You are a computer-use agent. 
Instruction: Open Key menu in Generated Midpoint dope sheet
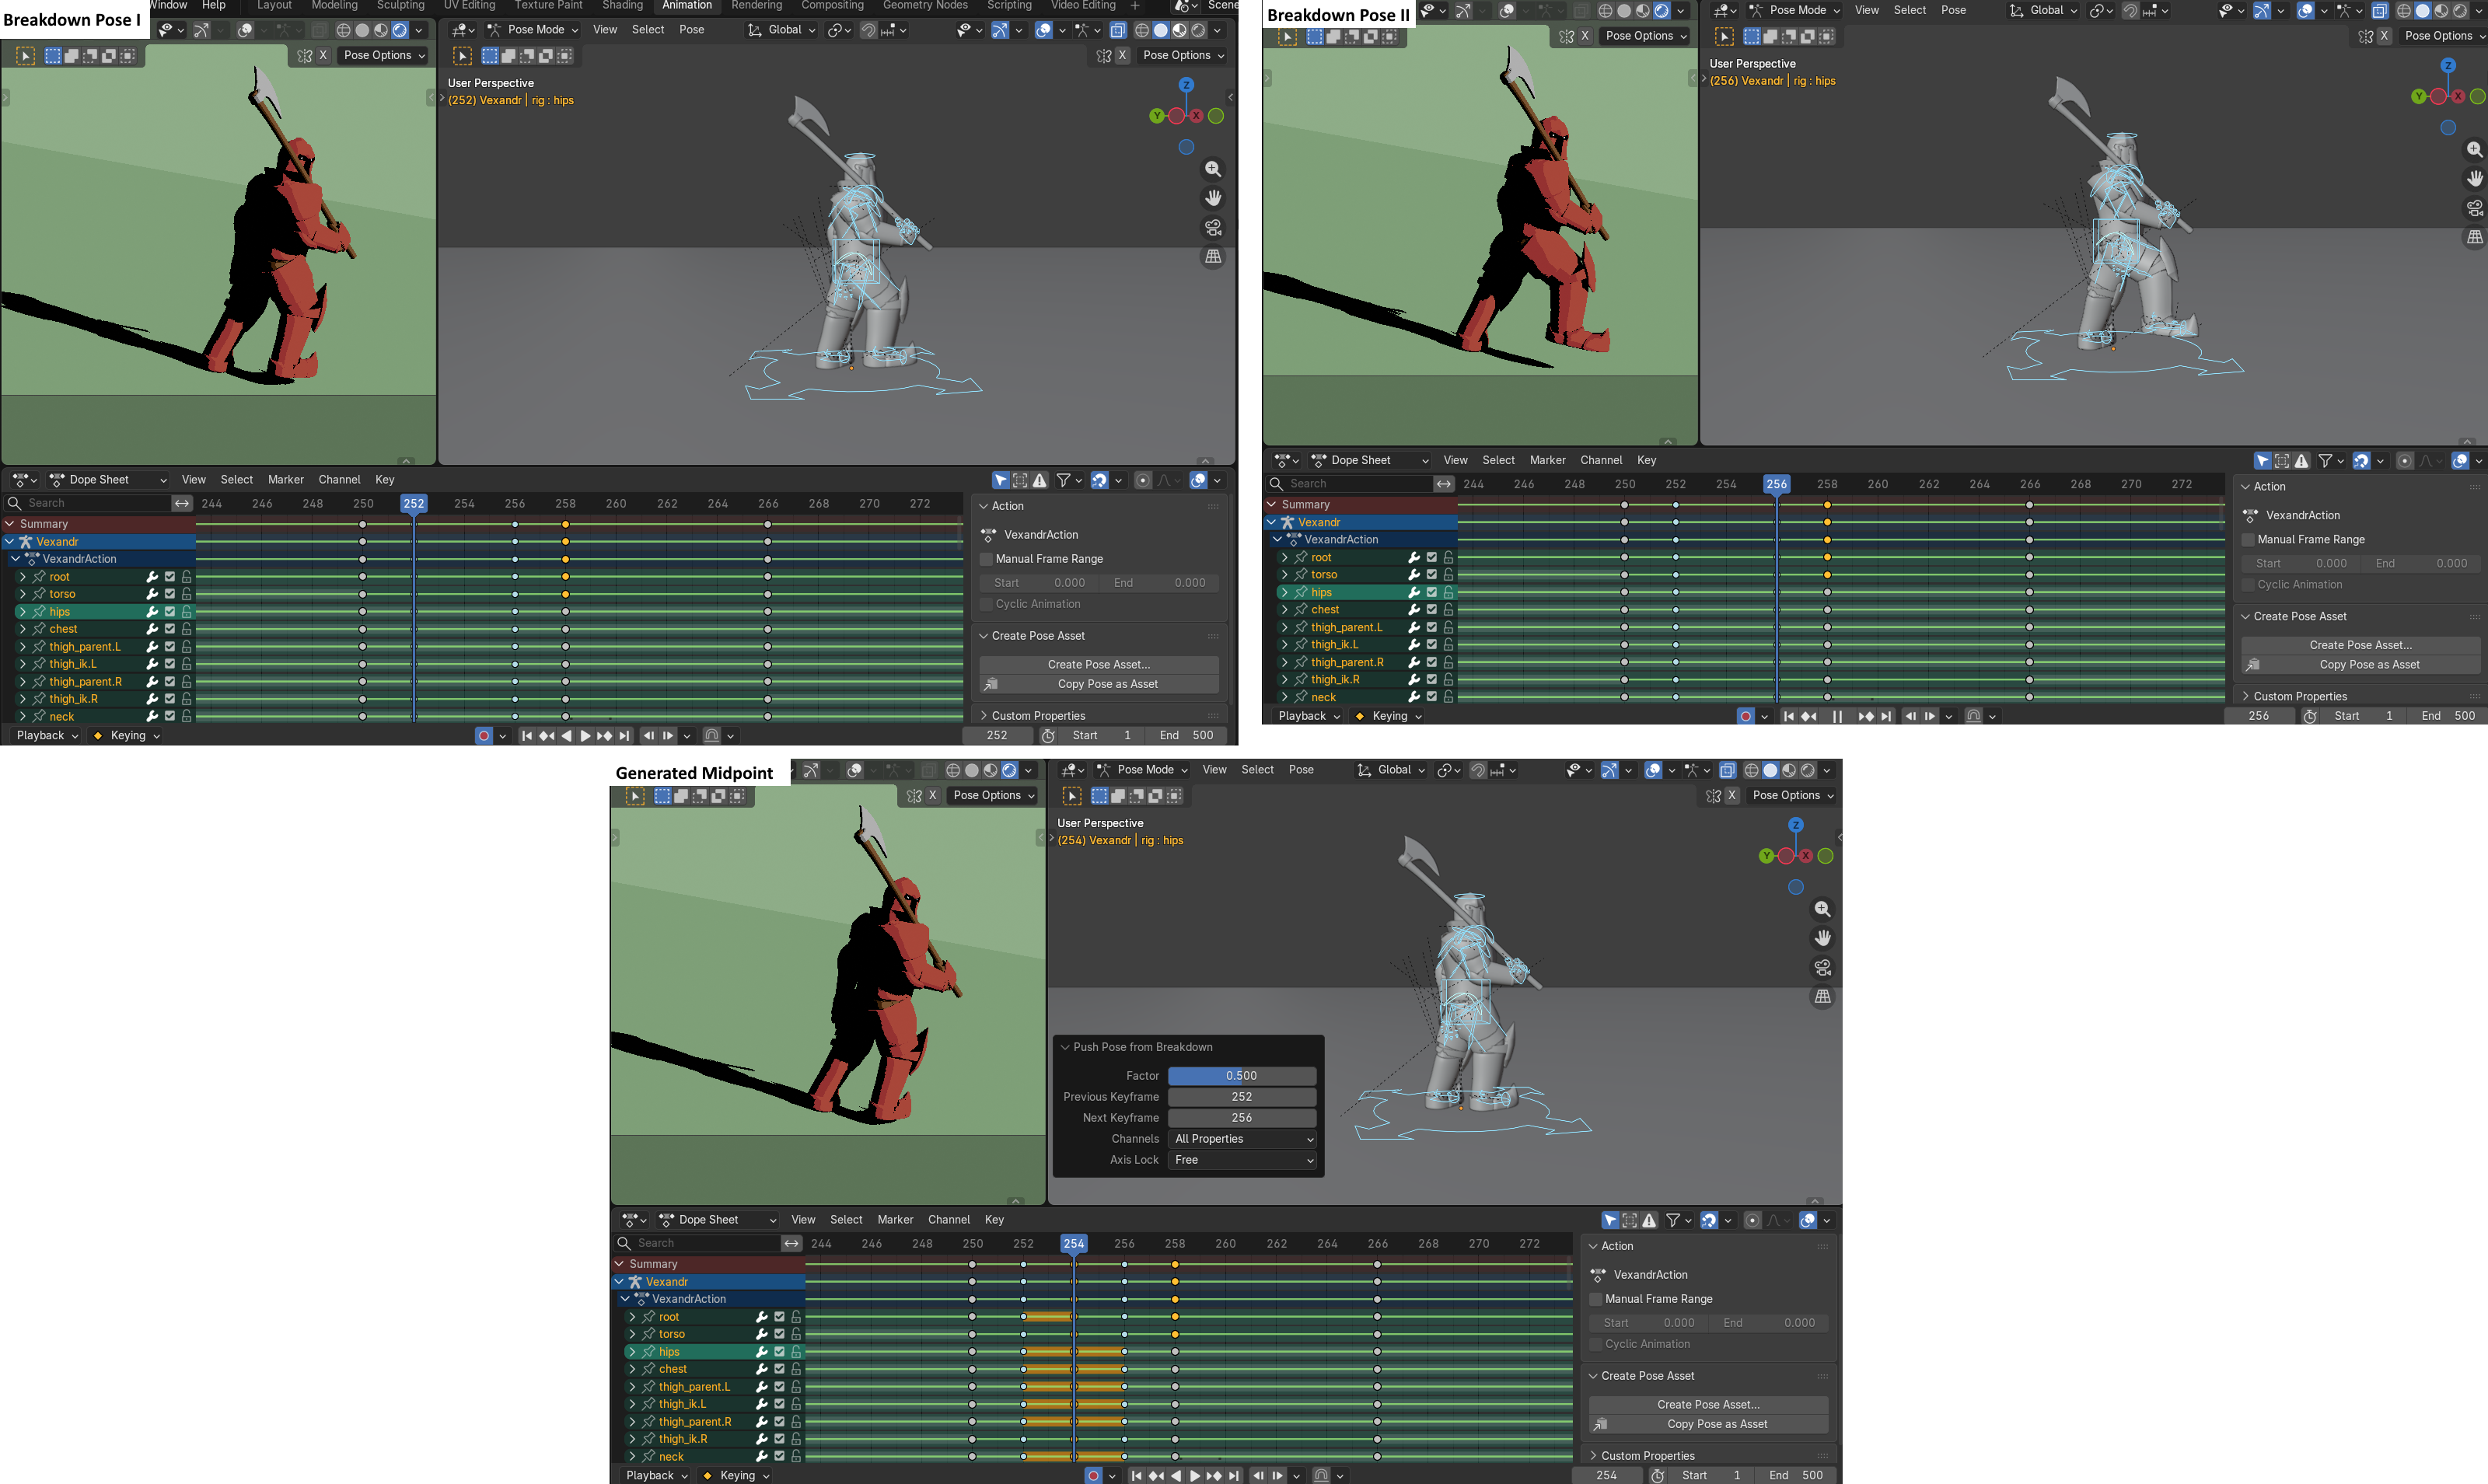tap(994, 1220)
